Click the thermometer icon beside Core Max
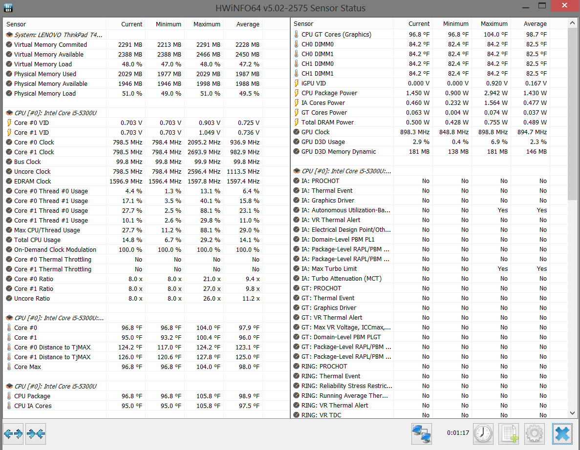 click(9, 367)
